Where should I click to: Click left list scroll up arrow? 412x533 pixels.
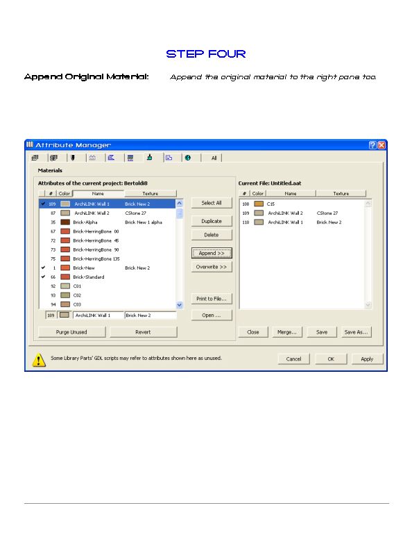pyautogui.click(x=180, y=204)
